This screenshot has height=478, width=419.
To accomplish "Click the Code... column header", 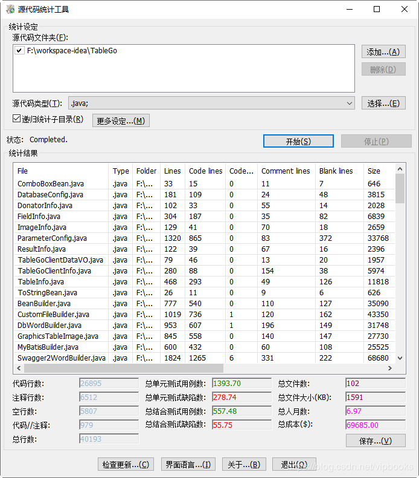I will (241, 171).
